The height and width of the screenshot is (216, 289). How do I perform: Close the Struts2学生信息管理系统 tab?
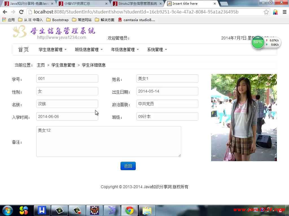tap(161, 3)
